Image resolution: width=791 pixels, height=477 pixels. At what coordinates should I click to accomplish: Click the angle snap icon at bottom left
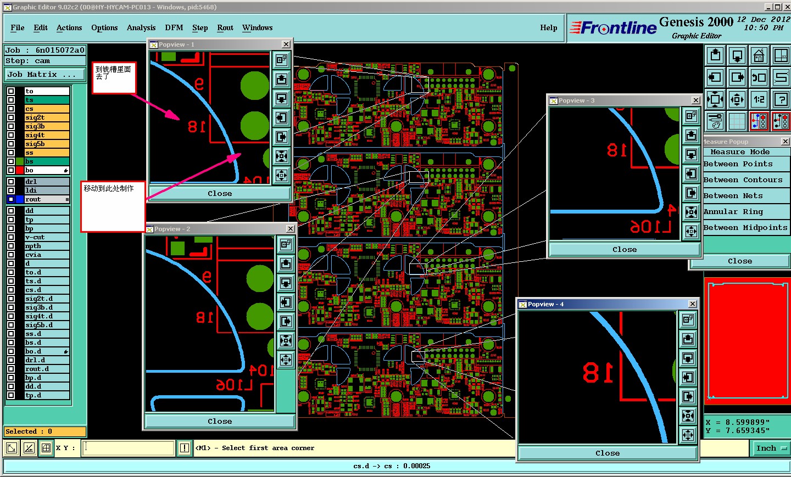[29, 448]
